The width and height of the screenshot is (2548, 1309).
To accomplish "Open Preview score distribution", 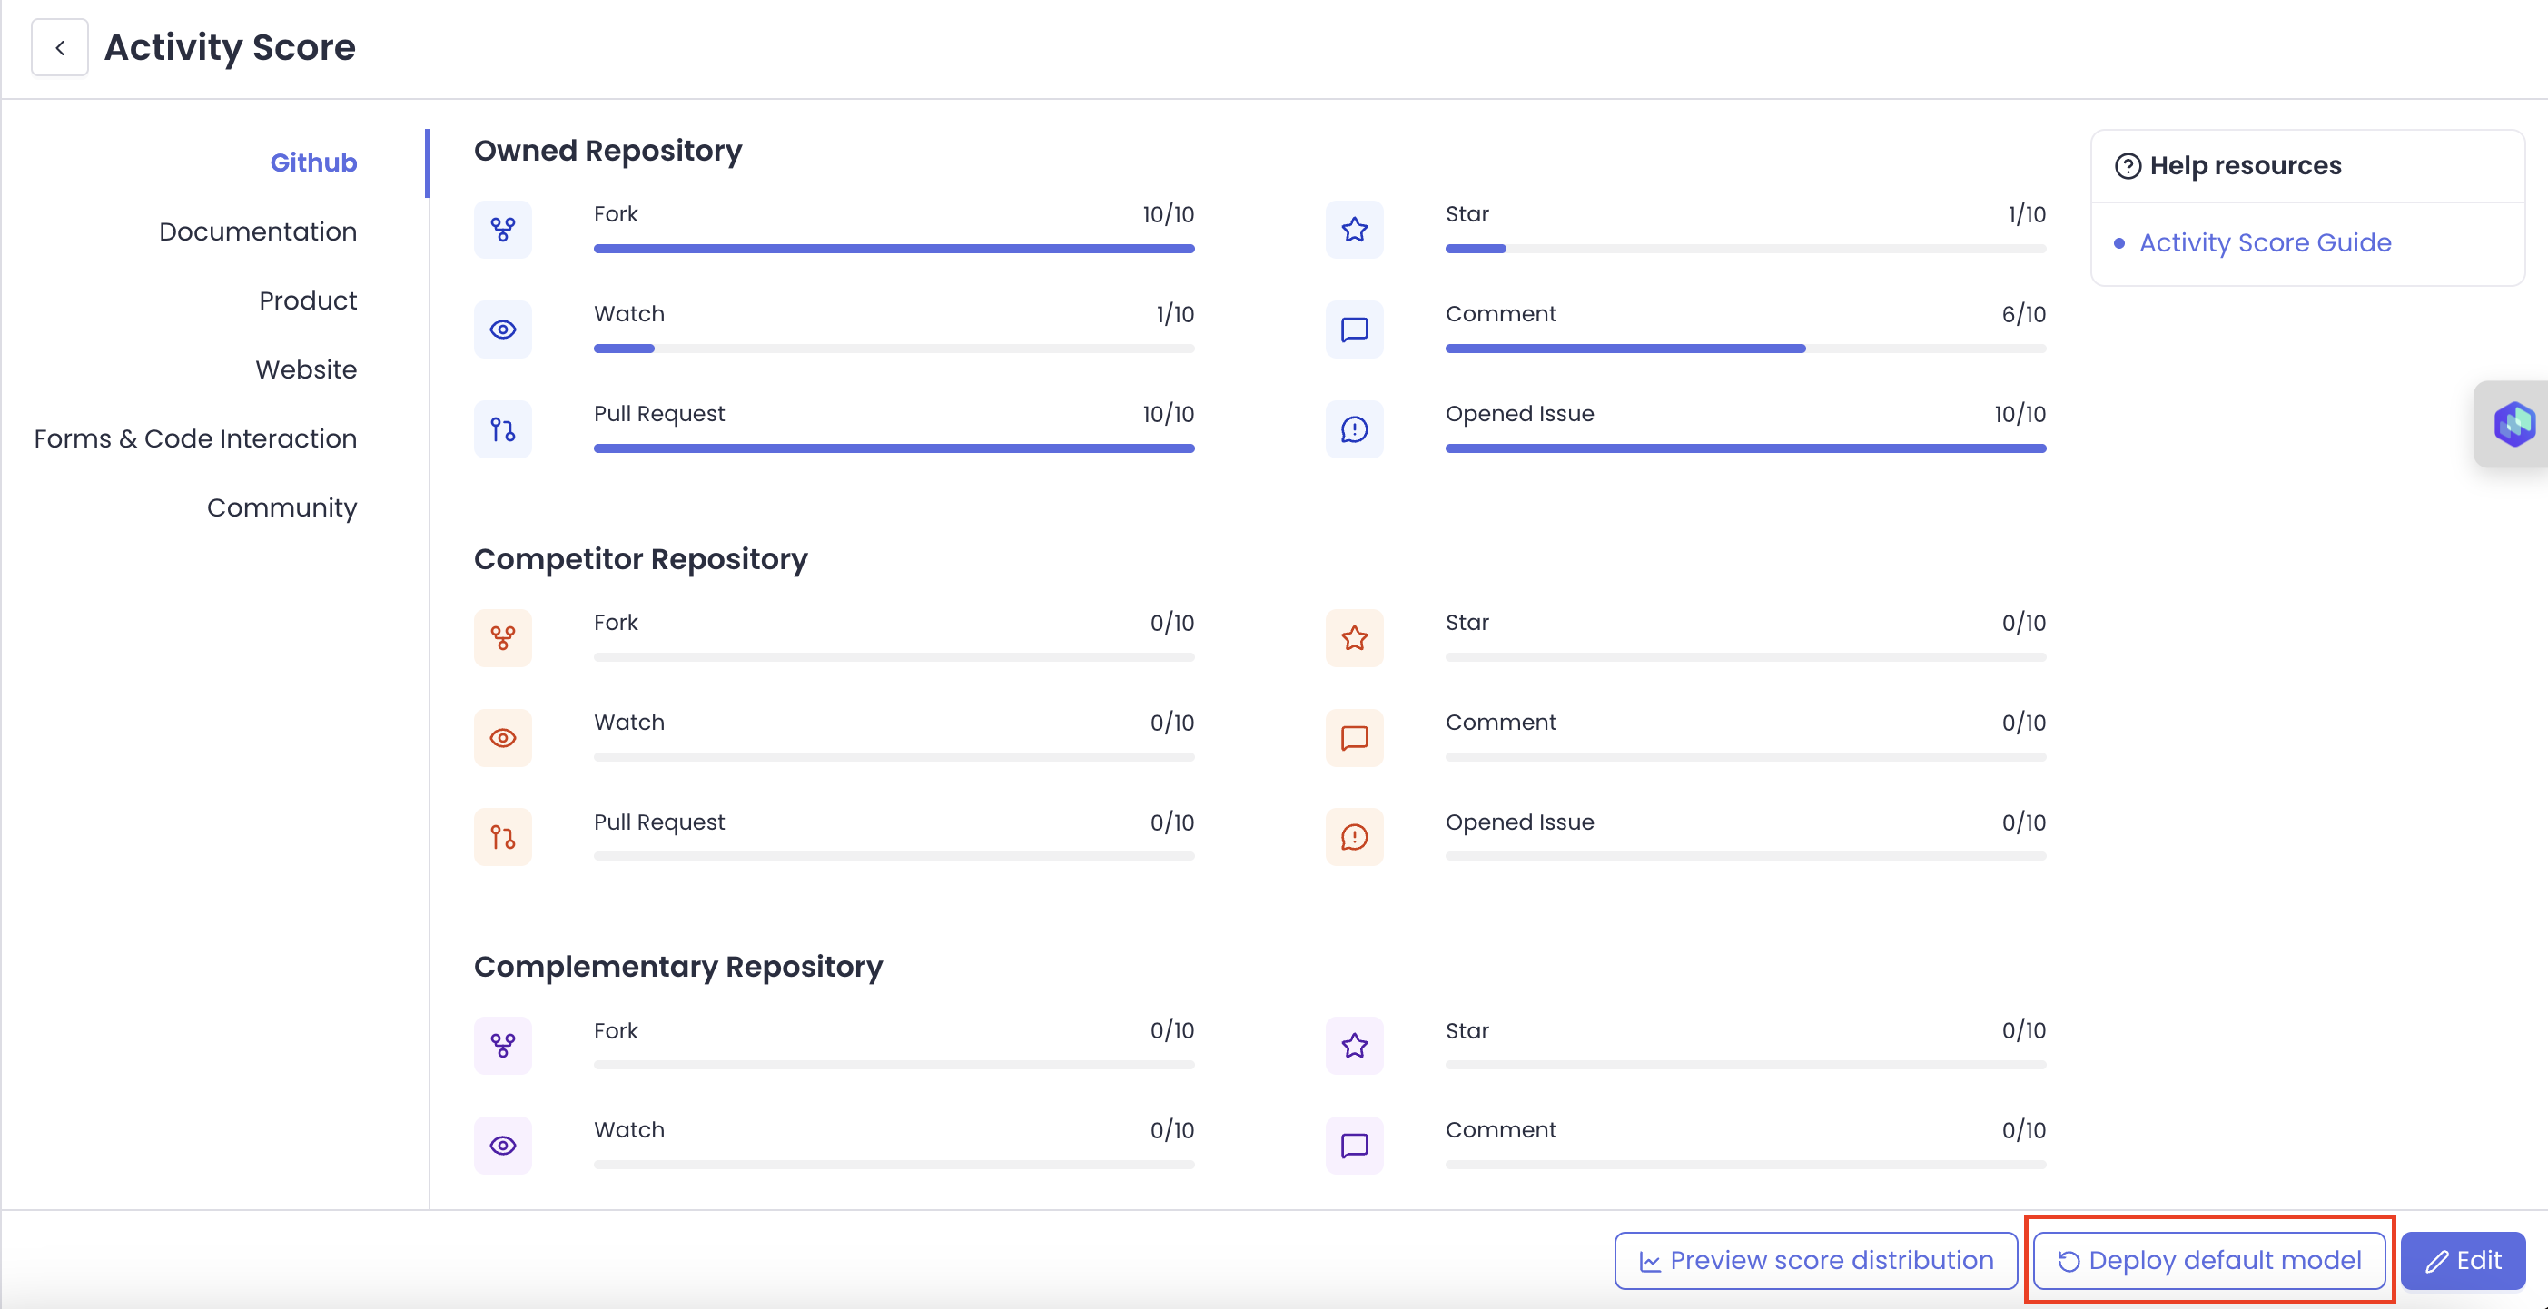I will [x=1815, y=1260].
